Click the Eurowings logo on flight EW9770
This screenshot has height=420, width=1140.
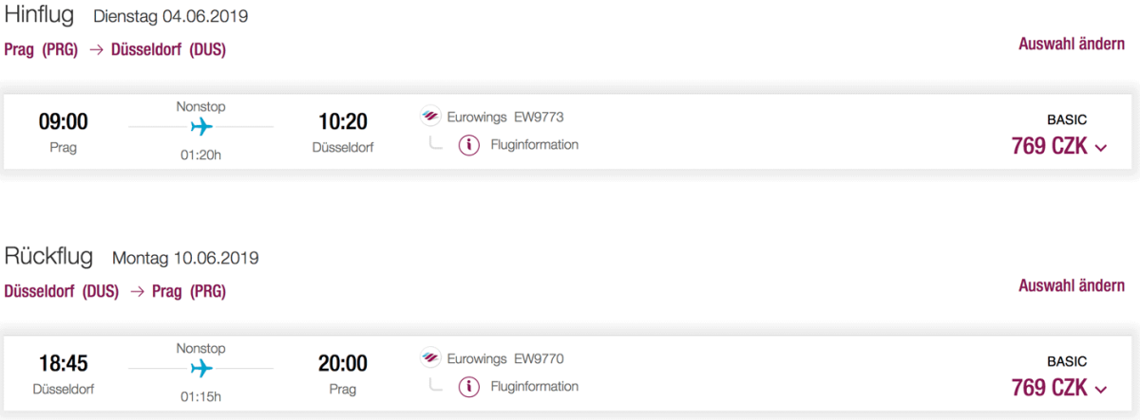[x=430, y=358]
